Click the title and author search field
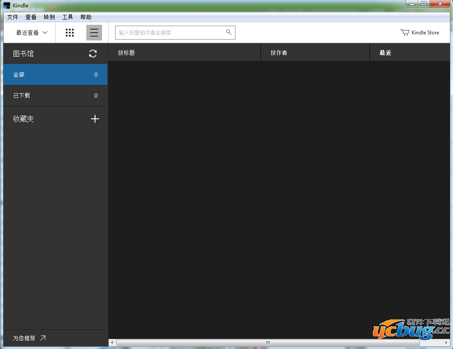453x349 pixels. 170,33
